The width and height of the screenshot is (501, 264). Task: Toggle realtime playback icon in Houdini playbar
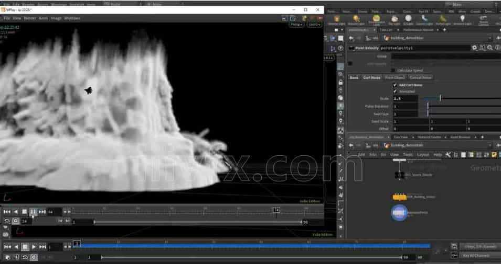(34, 257)
